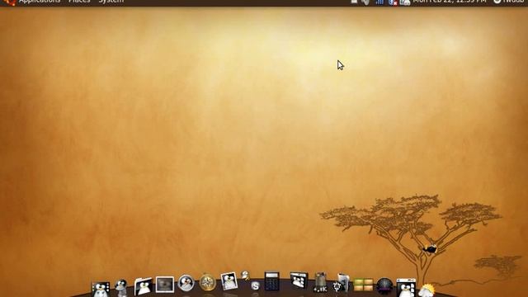Click the small bird icon above Skype

(246, 276)
